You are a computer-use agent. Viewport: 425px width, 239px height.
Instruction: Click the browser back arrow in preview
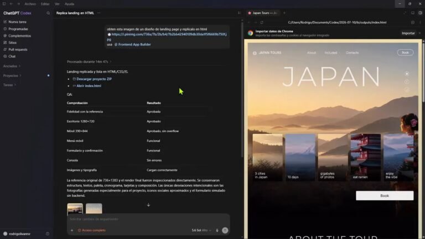(x=249, y=23)
